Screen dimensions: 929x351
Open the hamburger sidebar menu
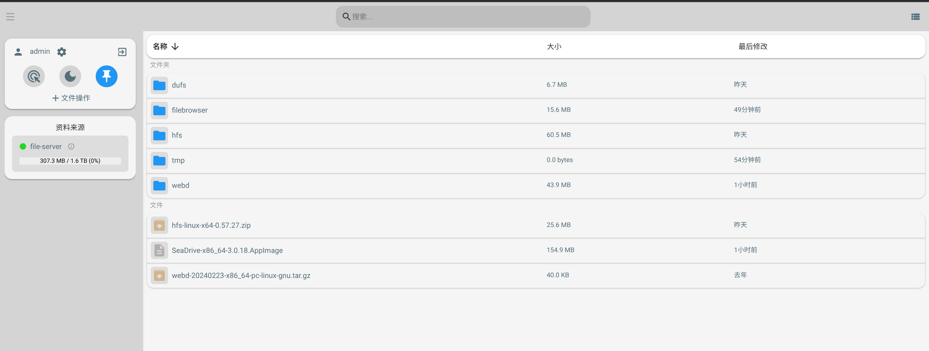[x=10, y=17]
